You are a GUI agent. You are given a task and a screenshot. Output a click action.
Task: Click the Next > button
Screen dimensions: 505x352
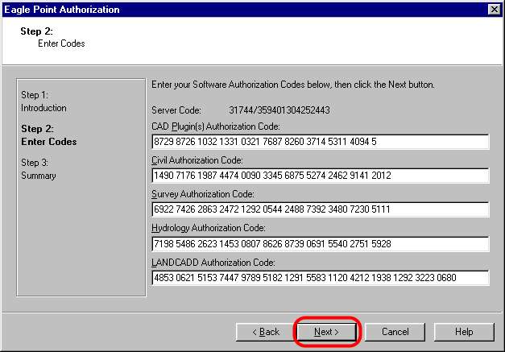pos(326,332)
